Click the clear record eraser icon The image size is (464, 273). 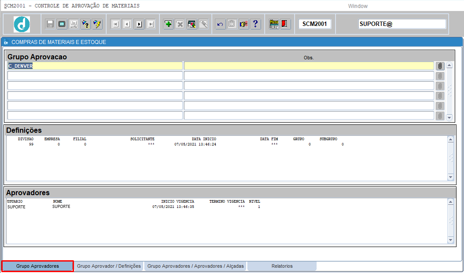point(192,24)
